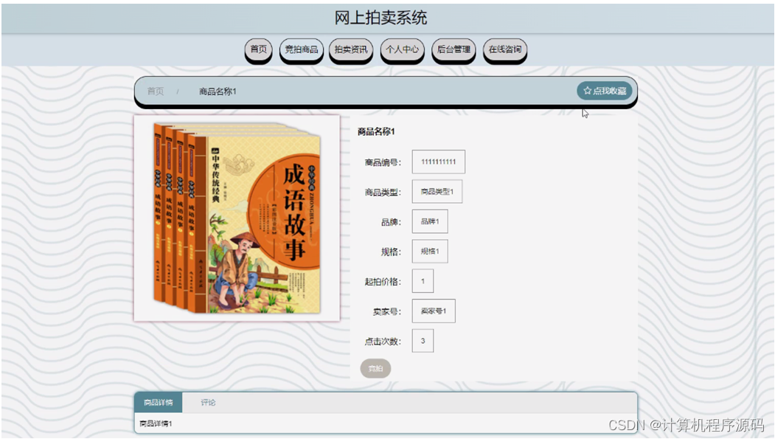
Task: Click the 起拍价格 value 1
Action: 423,281
